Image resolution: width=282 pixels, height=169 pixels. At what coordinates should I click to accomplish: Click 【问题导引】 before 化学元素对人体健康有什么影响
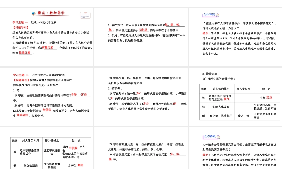click(x=21, y=80)
